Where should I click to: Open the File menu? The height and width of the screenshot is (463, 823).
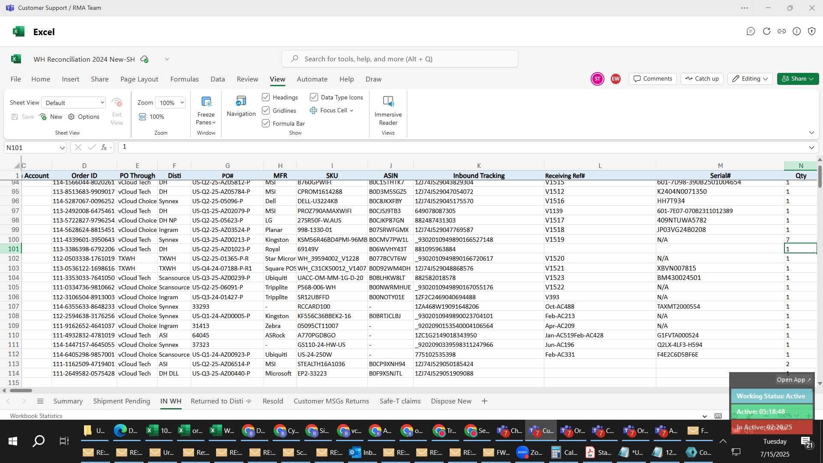pos(16,79)
